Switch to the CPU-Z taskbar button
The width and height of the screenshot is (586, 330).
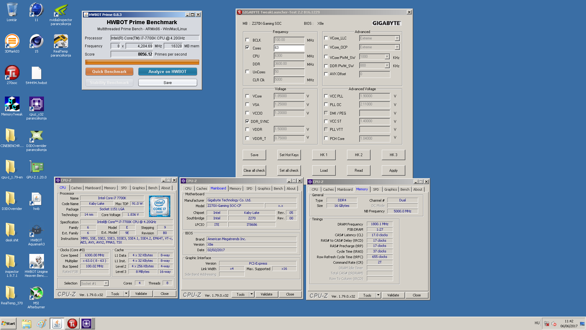86,324
